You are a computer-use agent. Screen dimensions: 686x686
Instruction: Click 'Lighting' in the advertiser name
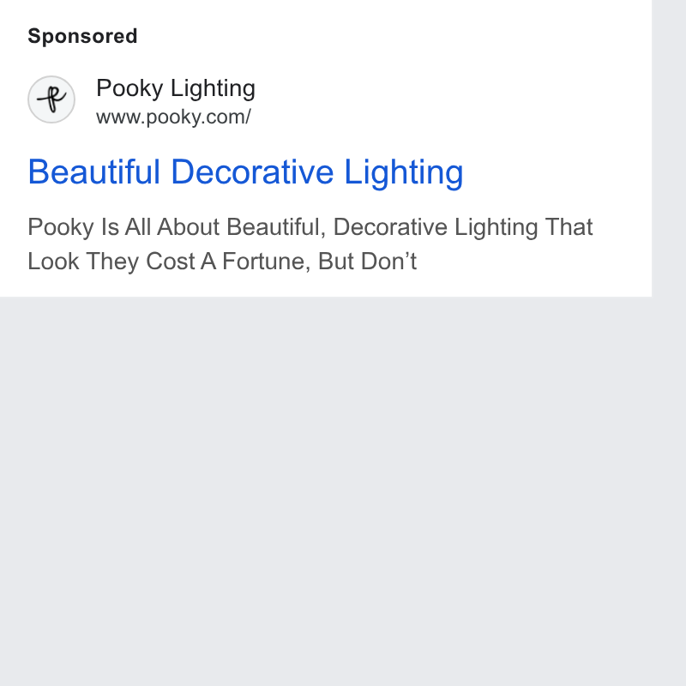[213, 89]
